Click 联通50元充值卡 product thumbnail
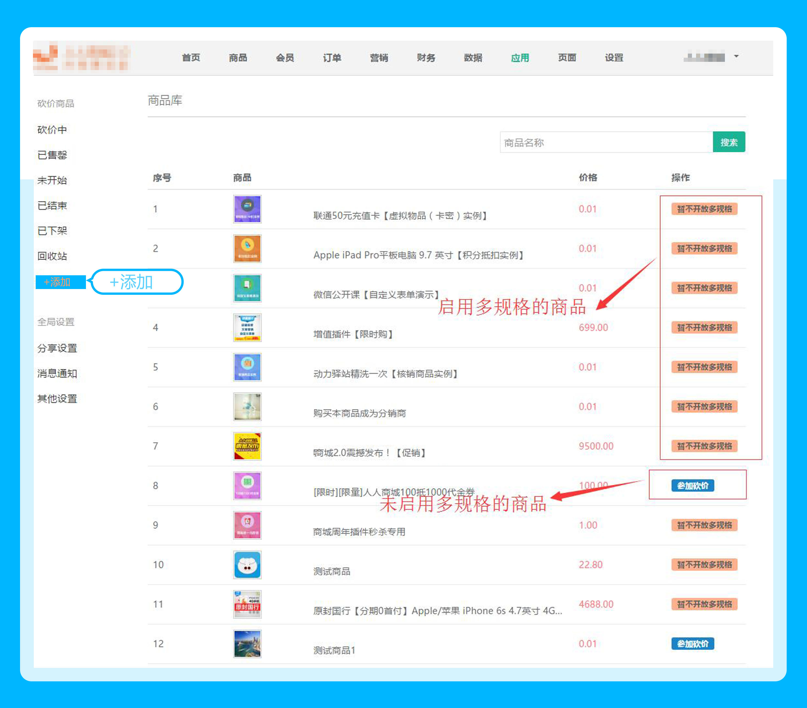This screenshot has height=708, width=807. [x=247, y=209]
